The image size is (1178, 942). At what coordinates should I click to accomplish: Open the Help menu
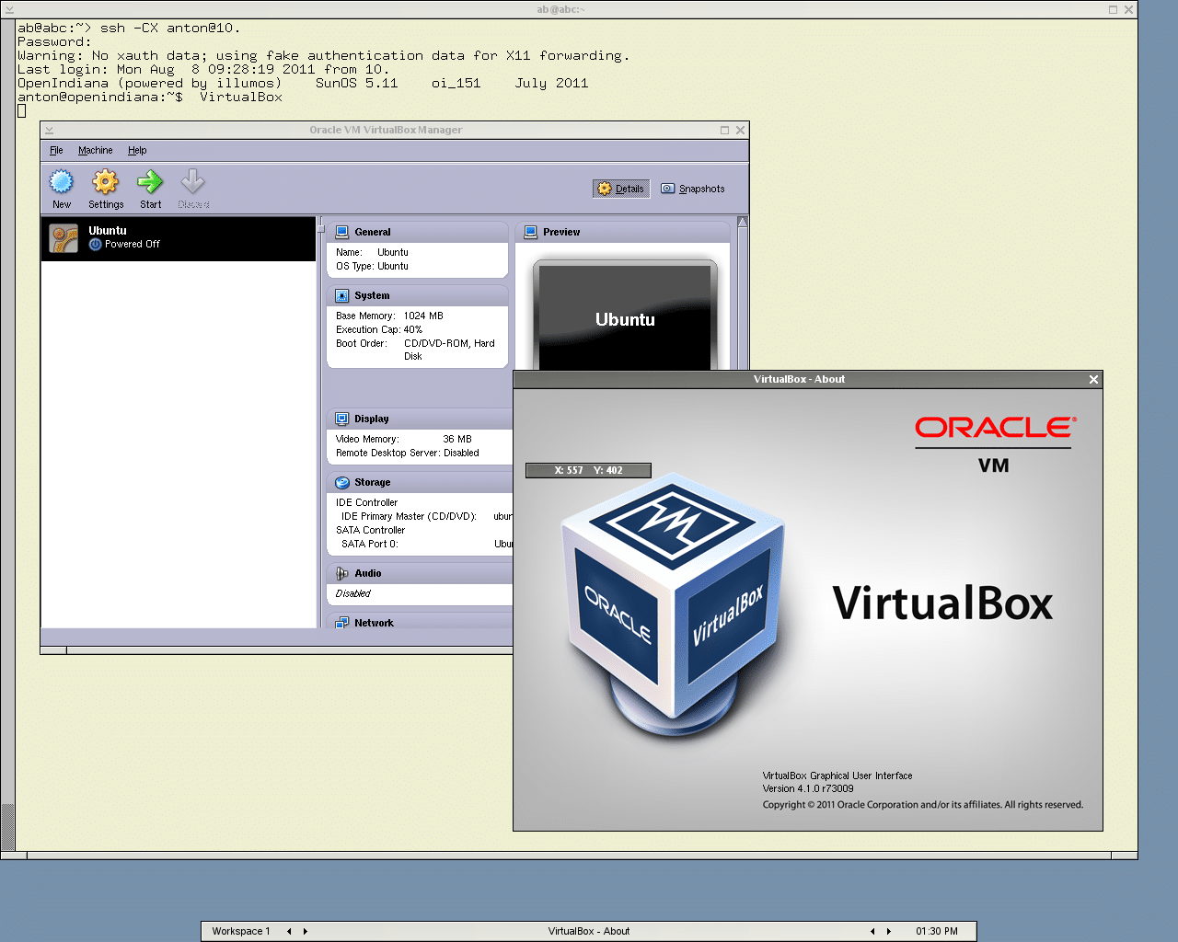coord(137,150)
